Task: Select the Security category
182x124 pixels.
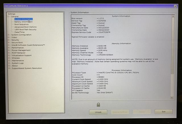Action: point(15,40)
